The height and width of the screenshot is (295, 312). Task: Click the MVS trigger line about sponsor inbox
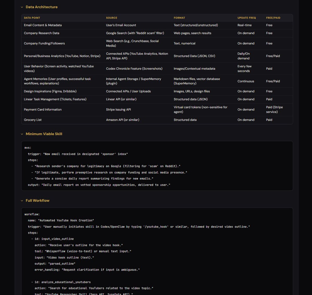pyautogui.click(x=78, y=154)
